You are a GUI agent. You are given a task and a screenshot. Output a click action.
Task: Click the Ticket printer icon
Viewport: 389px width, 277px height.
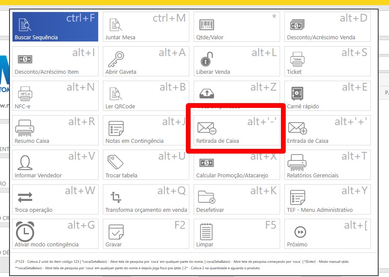click(297, 59)
